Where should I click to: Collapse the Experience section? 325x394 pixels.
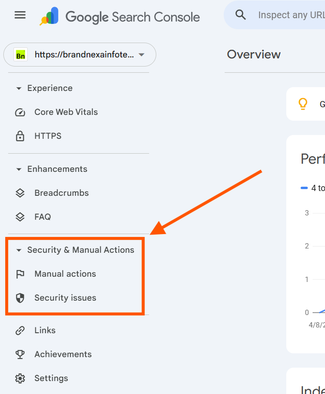(19, 88)
